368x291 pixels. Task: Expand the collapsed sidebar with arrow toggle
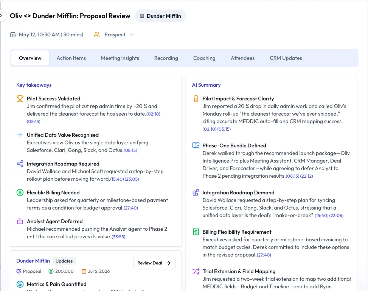tap(2, 16)
